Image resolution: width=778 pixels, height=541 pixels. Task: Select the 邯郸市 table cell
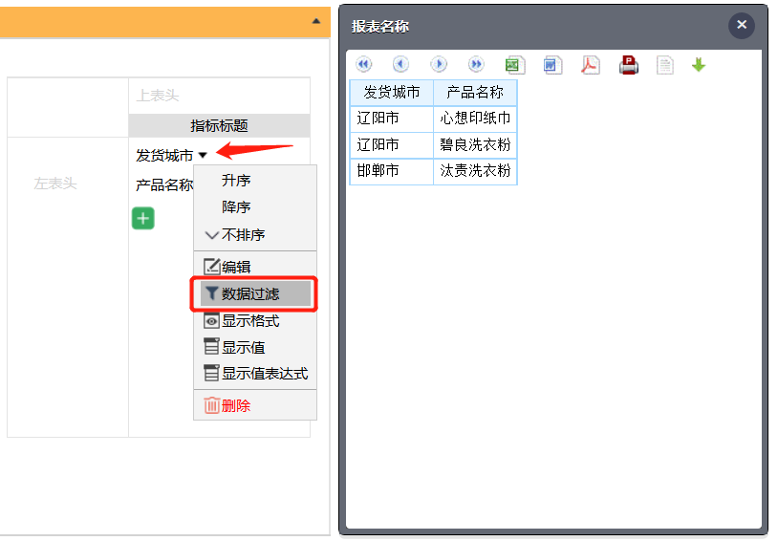tap(392, 171)
